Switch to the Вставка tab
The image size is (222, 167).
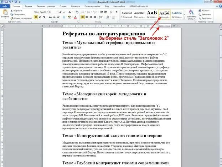coord(28,6)
